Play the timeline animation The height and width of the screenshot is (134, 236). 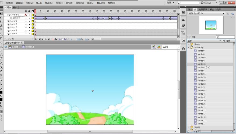pos(43,39)
